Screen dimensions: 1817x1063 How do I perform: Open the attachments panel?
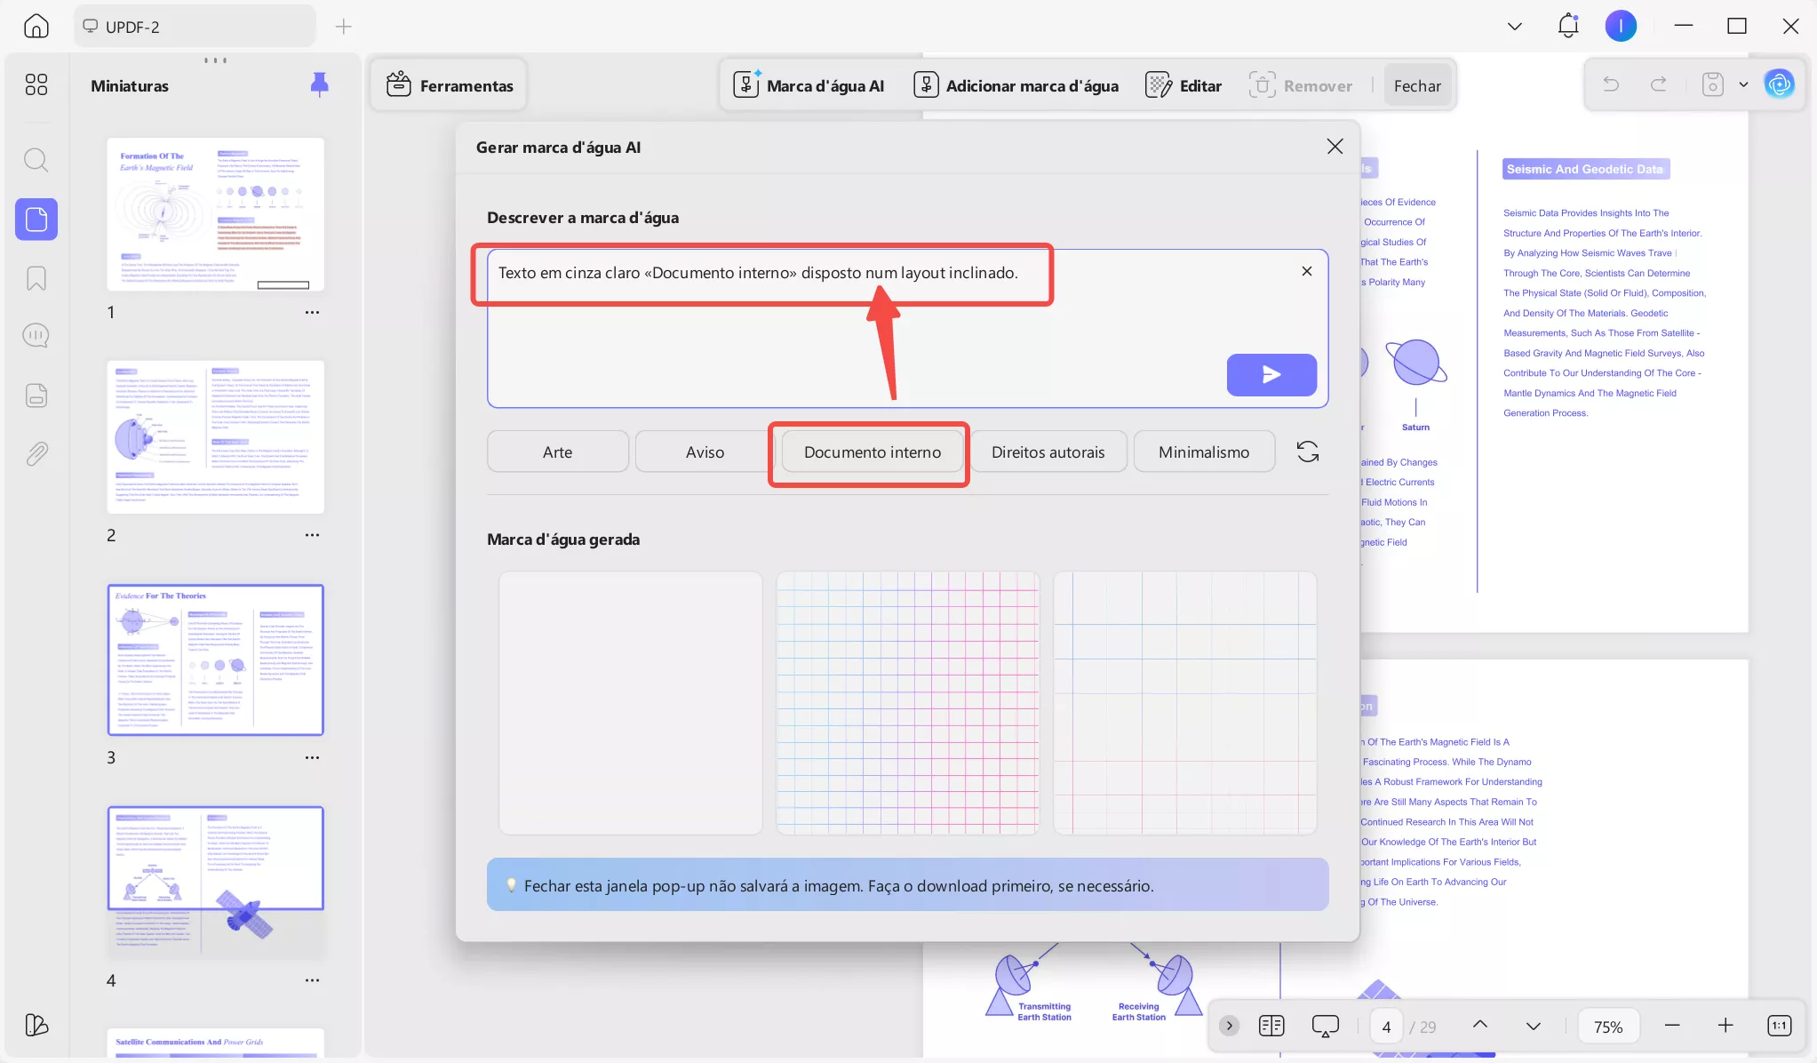tap(36, 453)
